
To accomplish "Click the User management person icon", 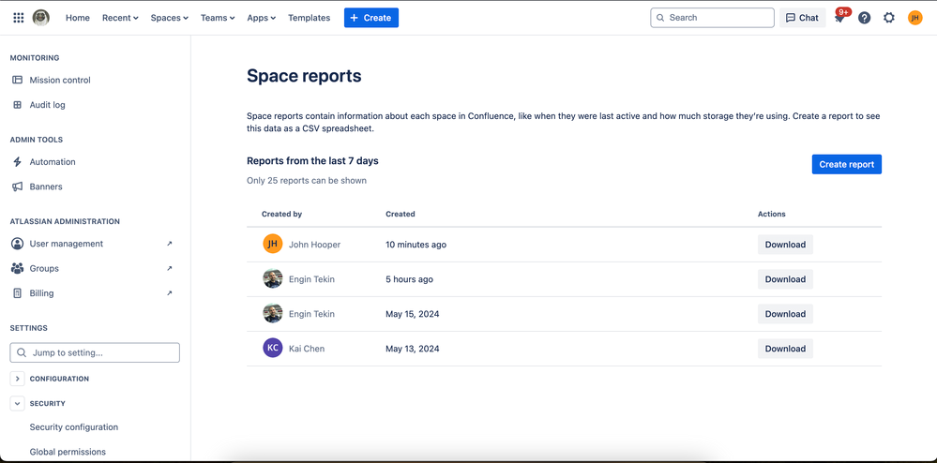I will click(17, 244).
